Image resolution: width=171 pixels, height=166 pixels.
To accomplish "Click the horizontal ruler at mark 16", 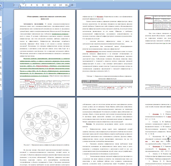I will click(x=66, y=5).
